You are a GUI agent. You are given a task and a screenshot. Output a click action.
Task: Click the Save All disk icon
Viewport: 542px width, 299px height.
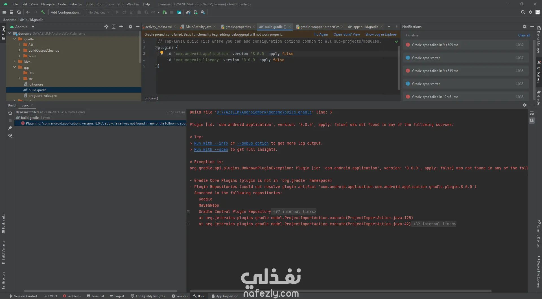pos(12,12)
